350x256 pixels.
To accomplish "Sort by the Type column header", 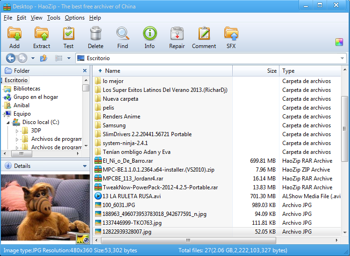I will click(x=310, y=71).
